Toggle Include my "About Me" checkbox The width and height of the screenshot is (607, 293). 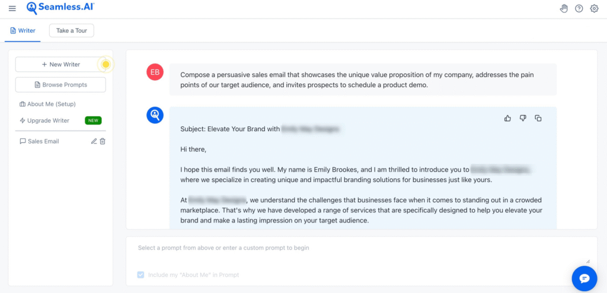click(140, 275)
